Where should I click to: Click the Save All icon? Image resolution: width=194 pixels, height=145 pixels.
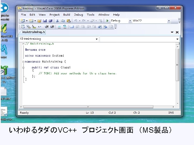click(x=50, y=21)
